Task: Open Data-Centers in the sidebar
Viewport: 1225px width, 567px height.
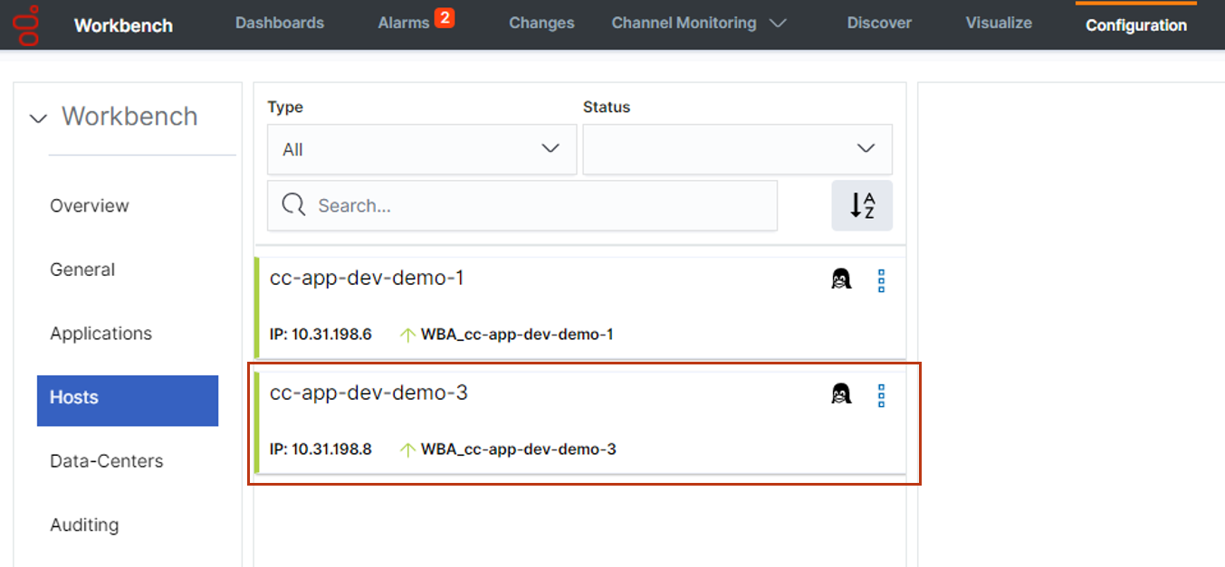Action: point(107,461)
